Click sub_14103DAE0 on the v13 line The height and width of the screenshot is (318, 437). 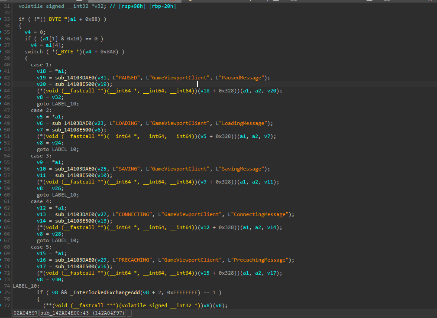pyautogui.click(x=74, y=214)
